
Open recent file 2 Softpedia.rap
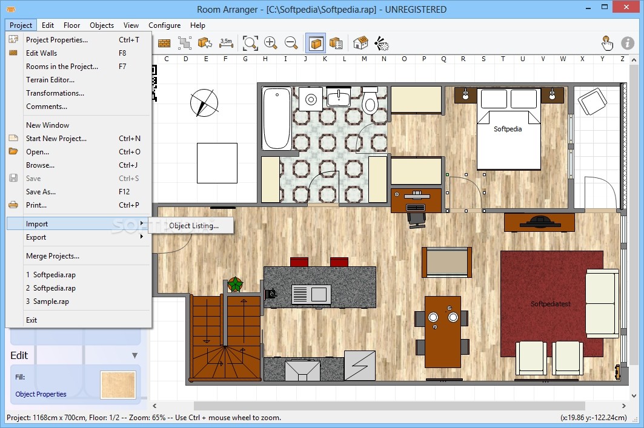click(x=79, y=288)
